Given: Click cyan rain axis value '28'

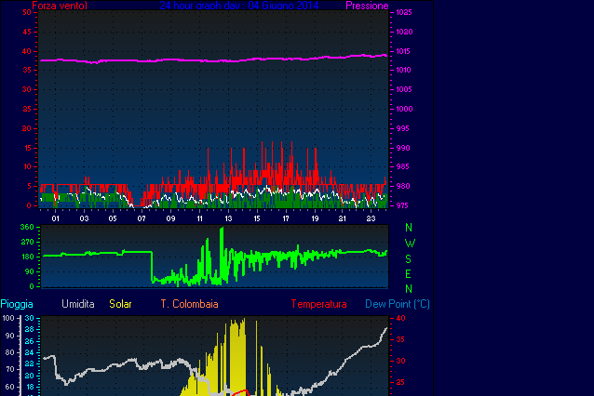Looking at the screenshot, I should click(x=30, y=329).
